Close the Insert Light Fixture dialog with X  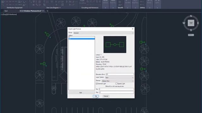tap(133, 29)
